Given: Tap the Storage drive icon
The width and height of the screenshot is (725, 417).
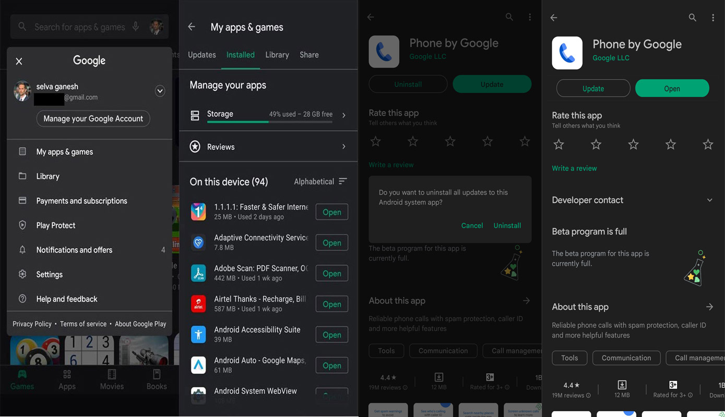Looking at the screenshot, I should click(195, 116).
